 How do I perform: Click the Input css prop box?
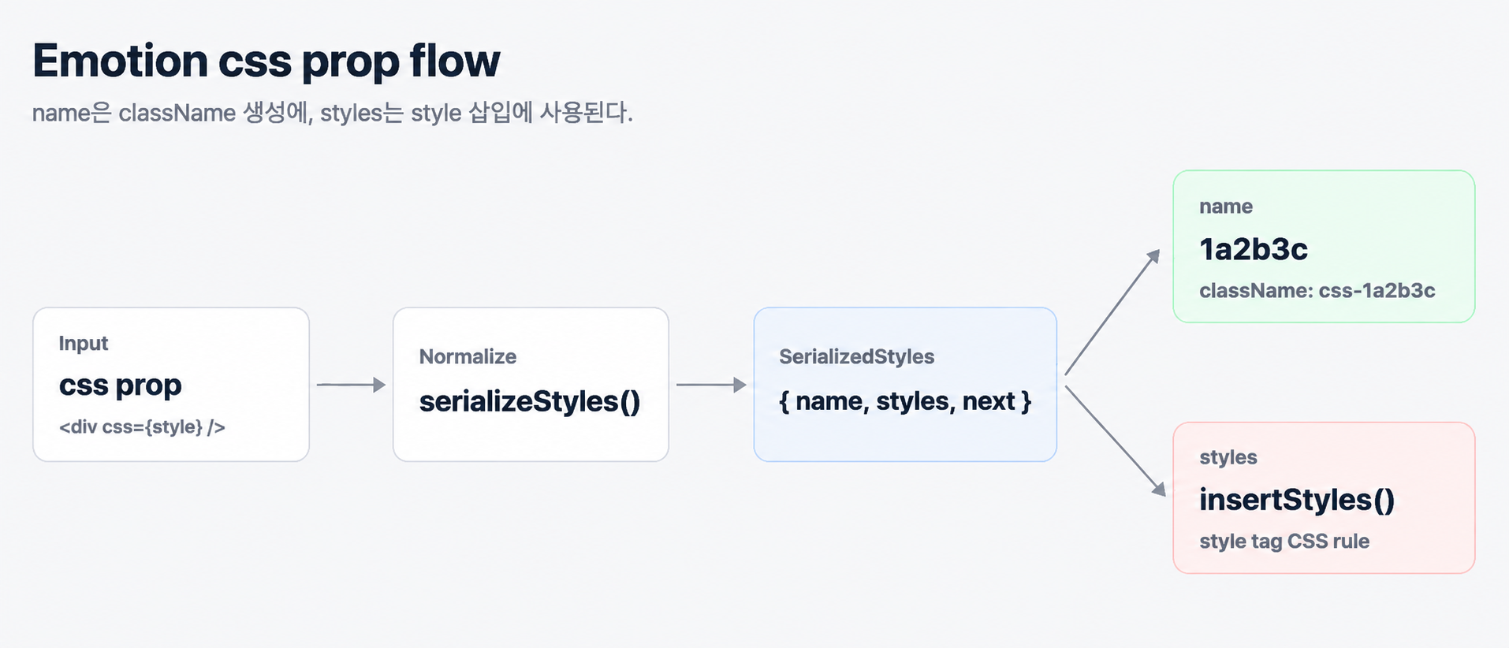[x=171, y=385]
